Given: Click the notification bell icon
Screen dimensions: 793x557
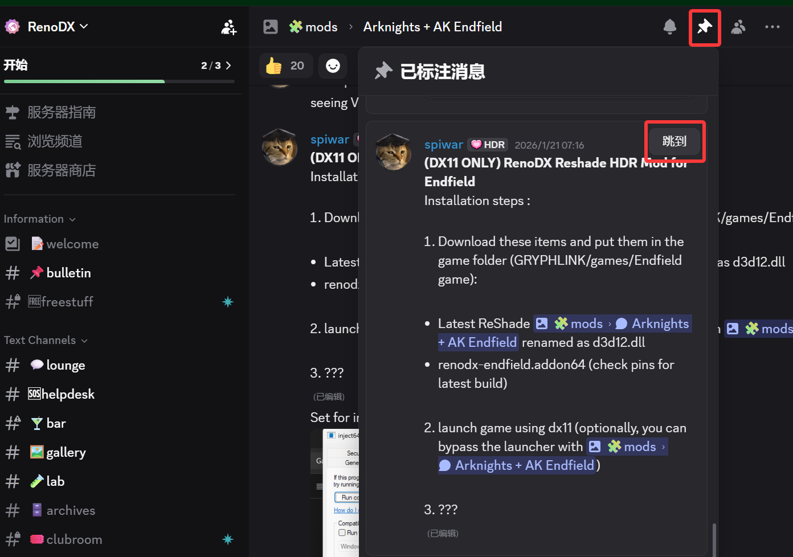Looking at the screenshot, I should (x=670, y=27).
